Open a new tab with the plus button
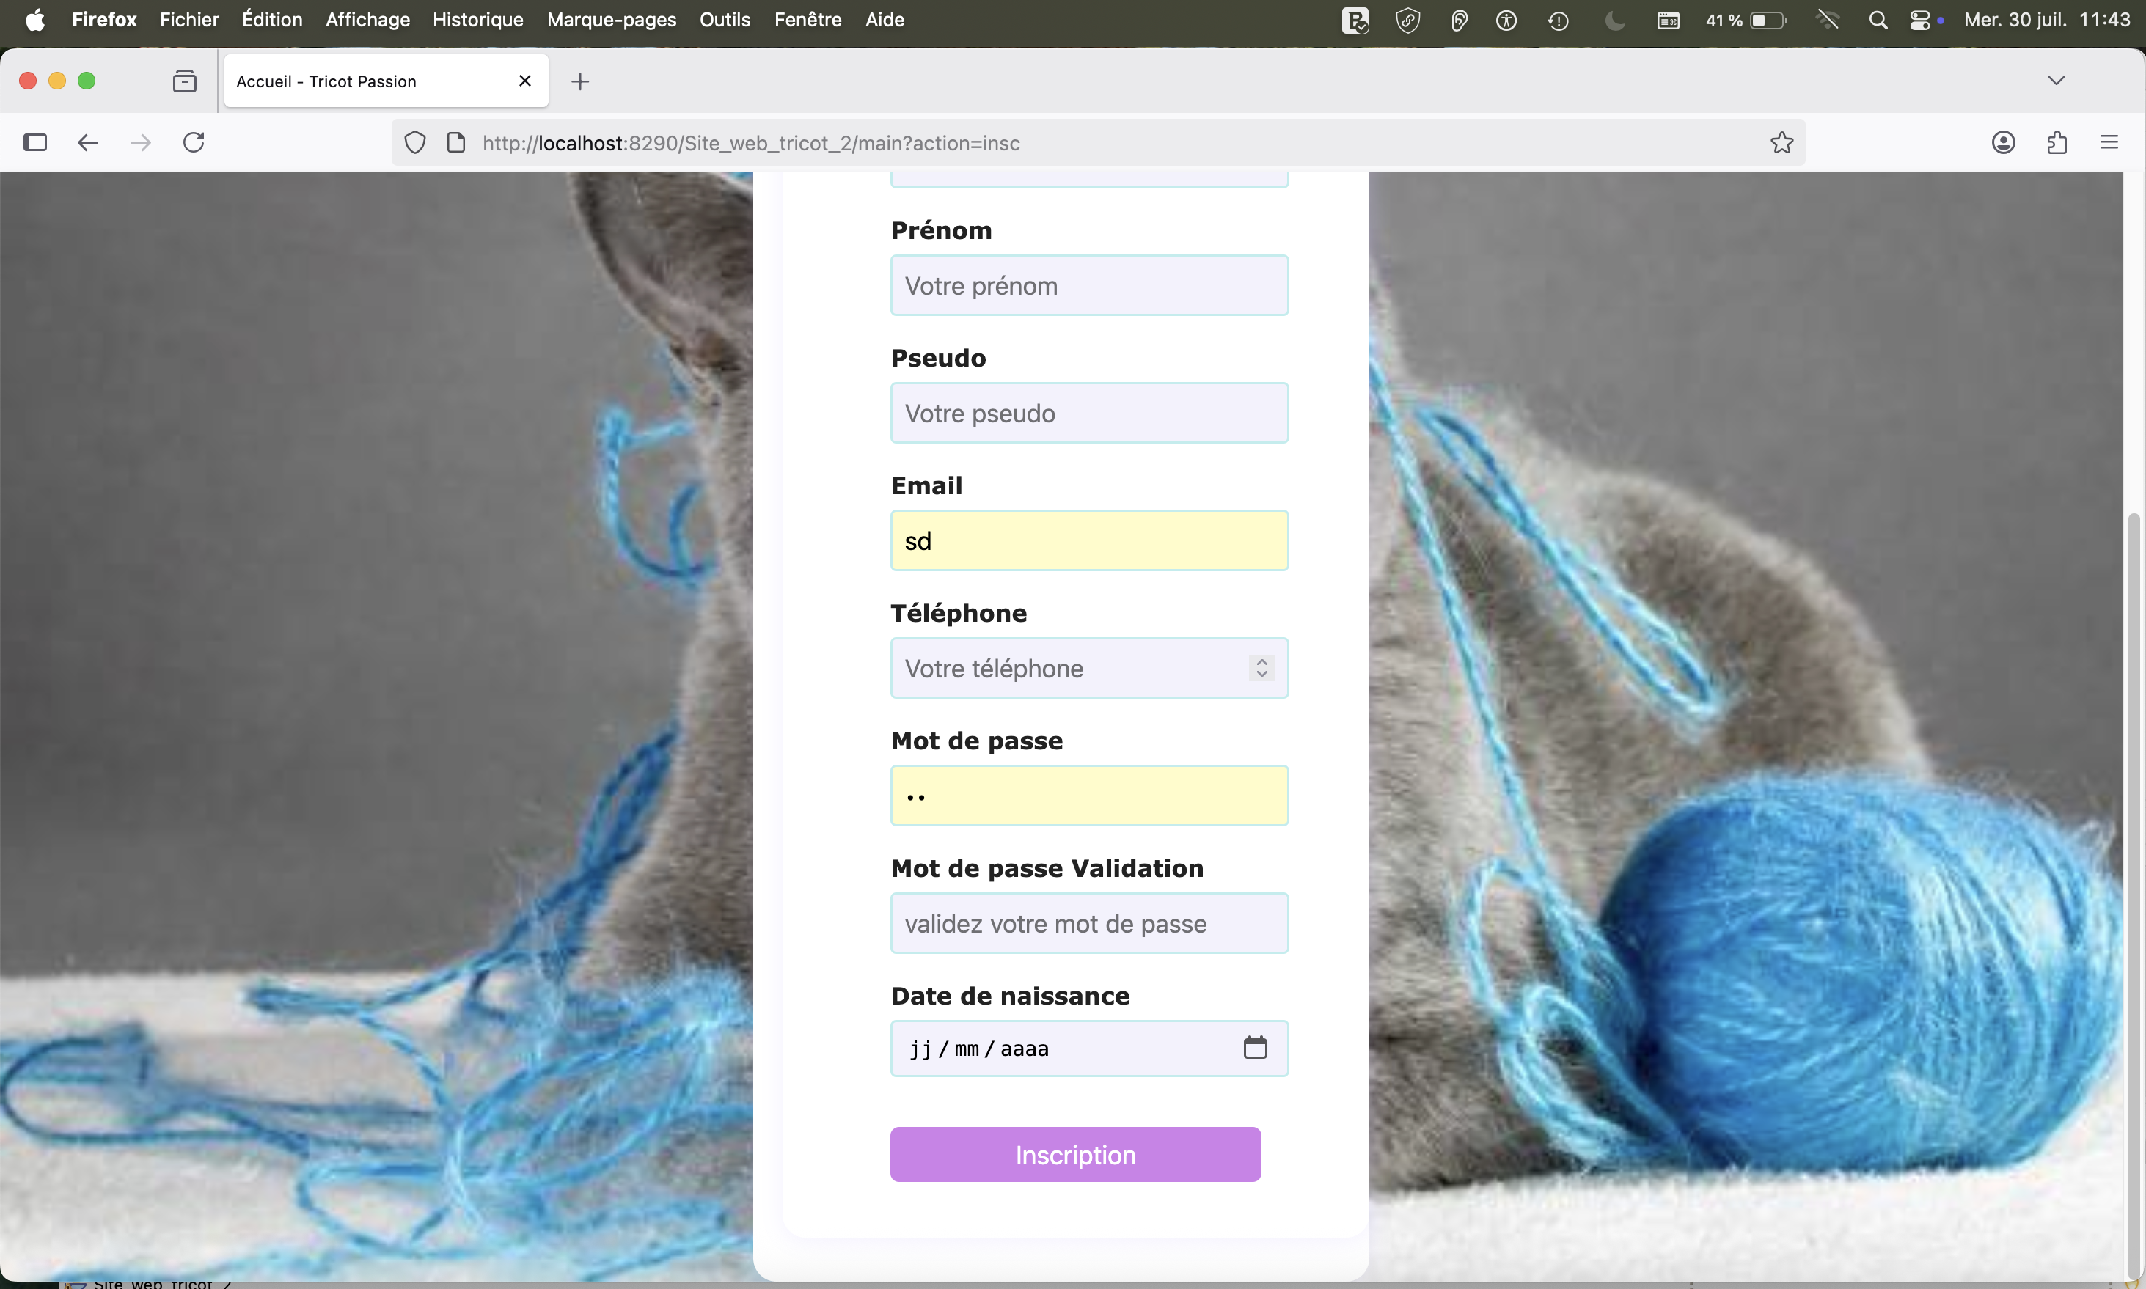 [x=579, y=81]
